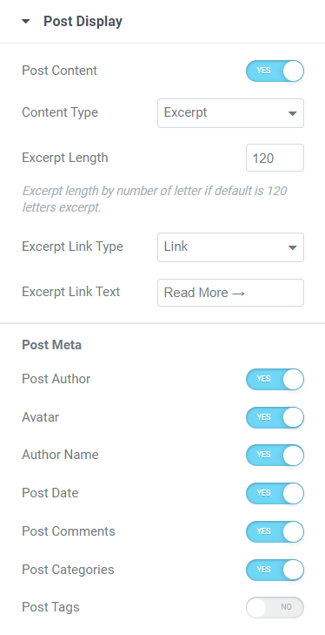Image resolution: width=325 pixels, height=635 pixels.
Task: Click the Post Display section title
Action: point(83,22)
